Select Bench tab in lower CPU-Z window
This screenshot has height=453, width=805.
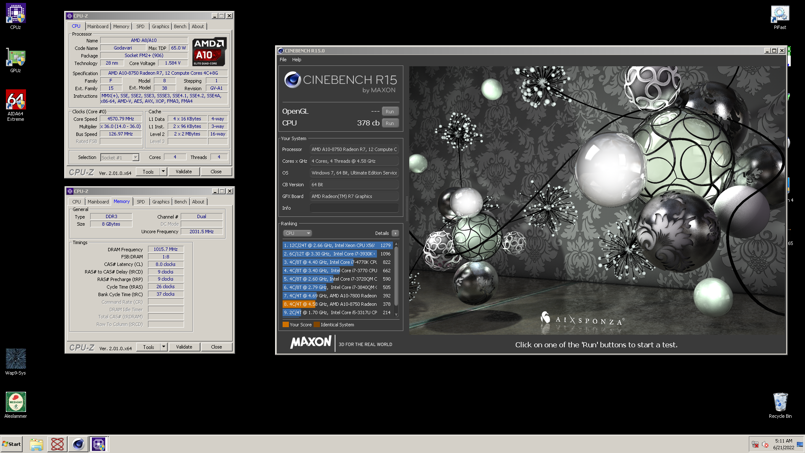[x=181, y=202]
